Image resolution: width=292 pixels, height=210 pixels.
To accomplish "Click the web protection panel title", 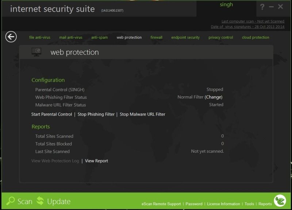I will [x=74, y=52].
